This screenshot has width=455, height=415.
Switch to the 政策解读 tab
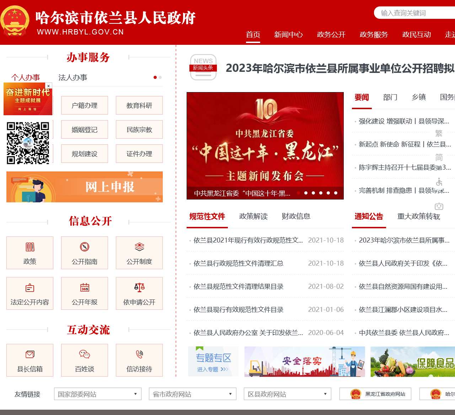tap(253, 216)
